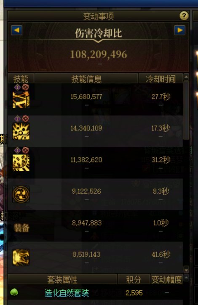Click the round swirl skill icon

click(21, 194)
